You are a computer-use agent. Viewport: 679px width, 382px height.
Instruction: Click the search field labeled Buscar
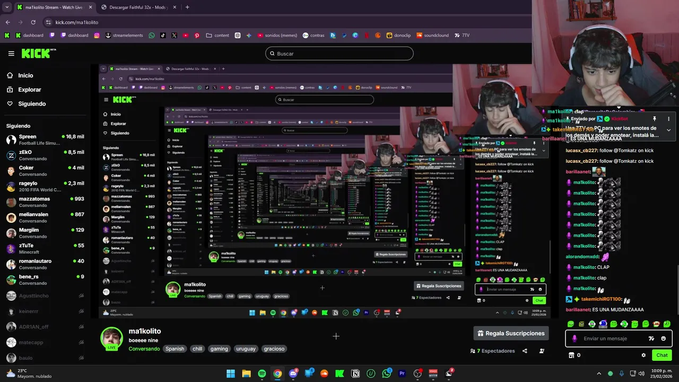pyautogui.click(x=339, y=54)
